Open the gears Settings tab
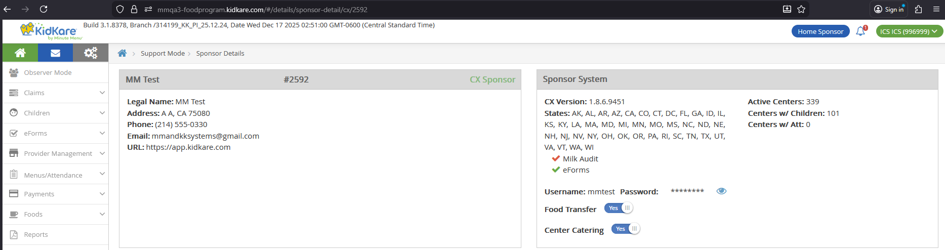The image size is (945, 250). (x=91, y=53)
